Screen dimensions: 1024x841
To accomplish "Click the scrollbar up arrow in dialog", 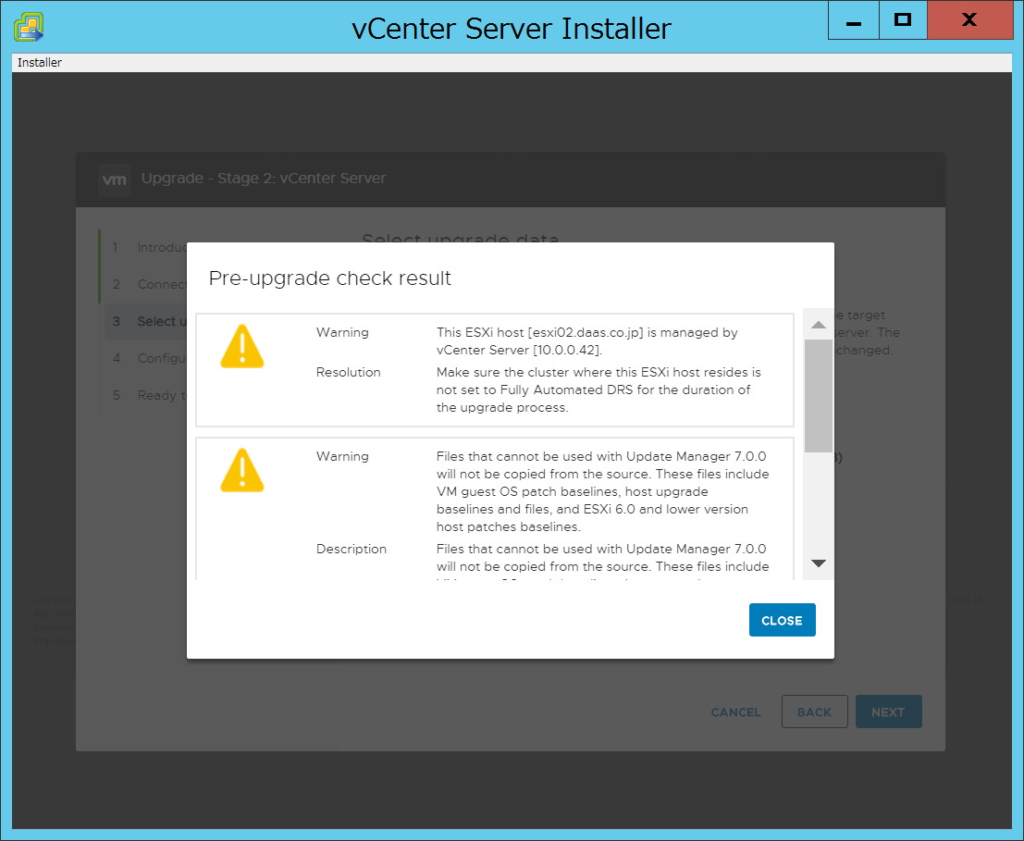I will pyautogui.click(x=819, y=325).
